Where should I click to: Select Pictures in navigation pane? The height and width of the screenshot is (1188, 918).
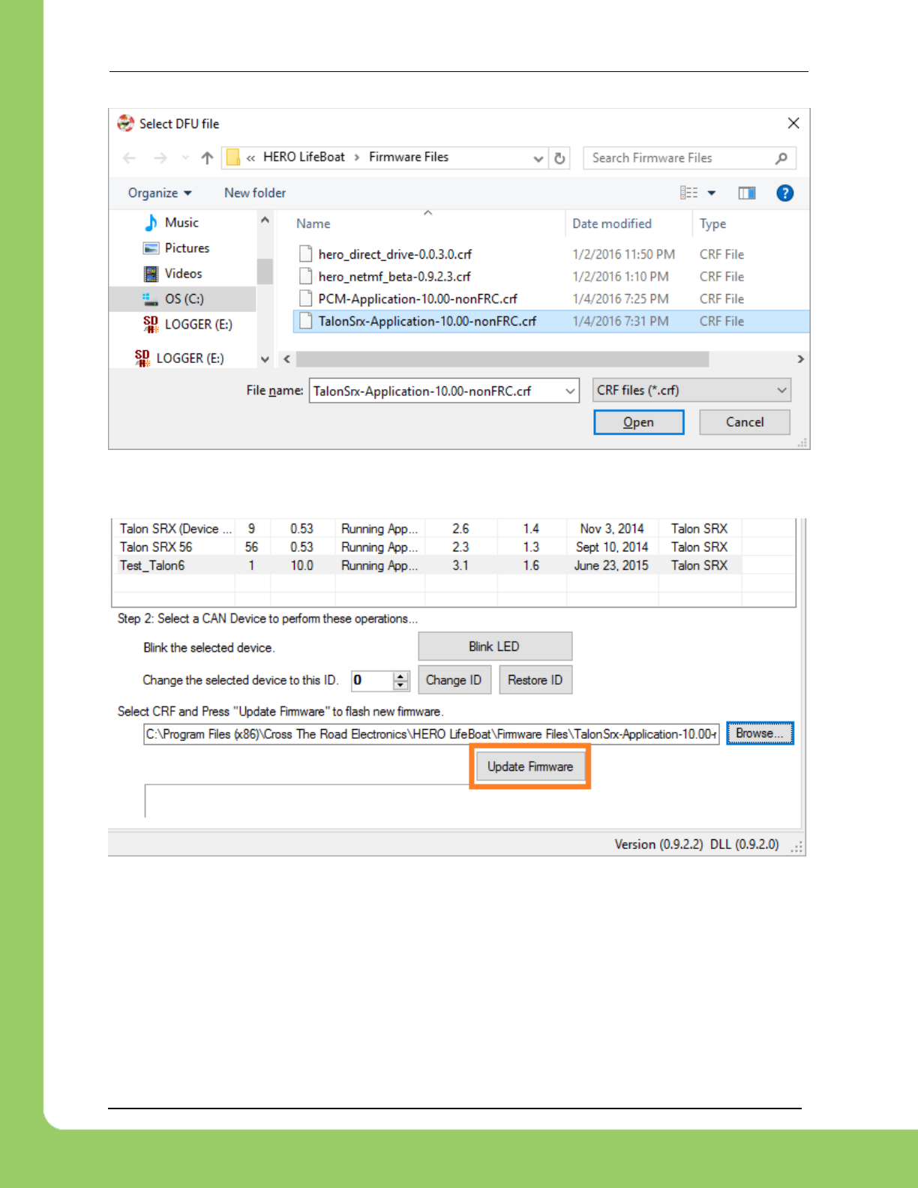(187, 248)
